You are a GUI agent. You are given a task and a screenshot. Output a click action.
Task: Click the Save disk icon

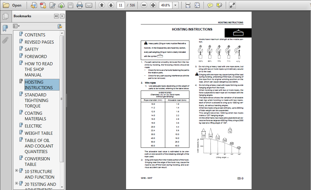tap(71, 5)
